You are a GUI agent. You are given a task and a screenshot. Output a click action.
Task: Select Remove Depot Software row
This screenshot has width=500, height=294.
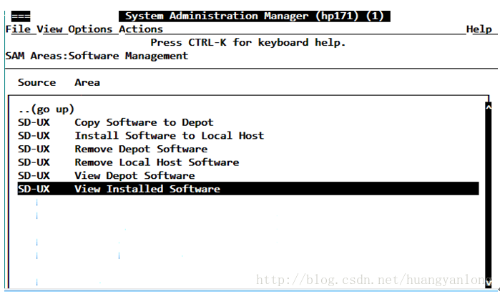click(x=248, y=149)
